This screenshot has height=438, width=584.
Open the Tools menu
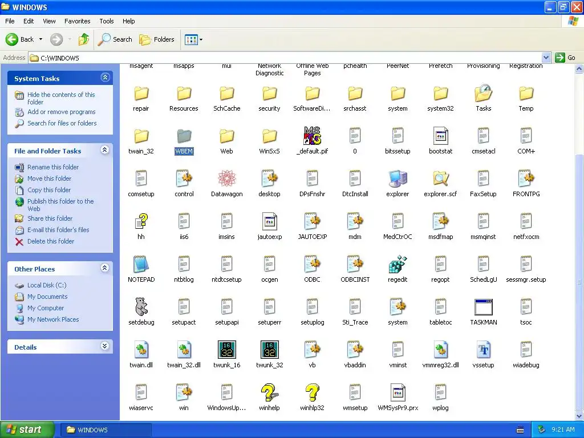[106, 21]
